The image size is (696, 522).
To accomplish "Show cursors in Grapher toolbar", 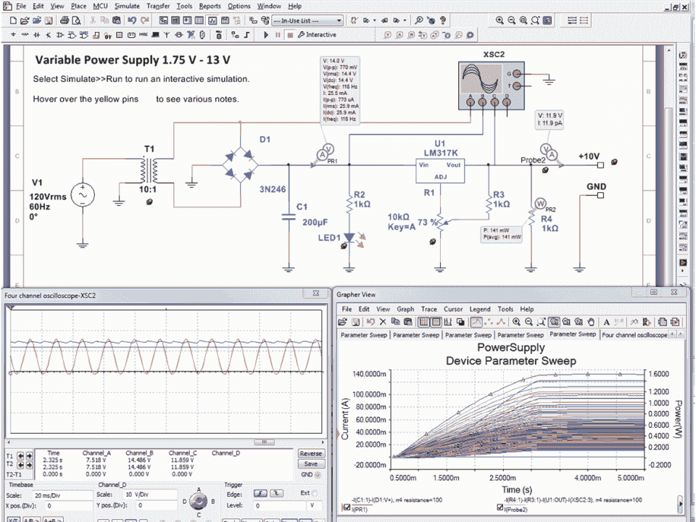I will (448, 322).
